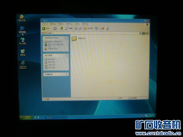Click the taskbar clock

pyautogui.click(x=152, y=115)
